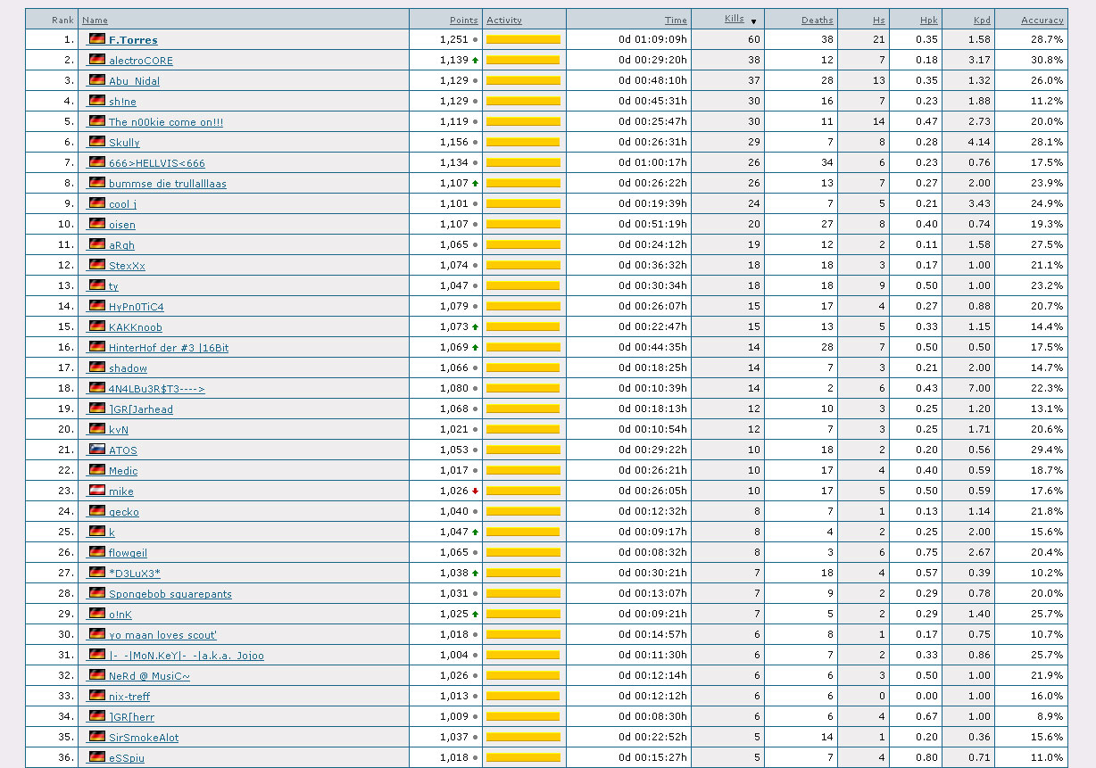
Task: Click green up arrow beside KAKKnoob's points
Action: [475, 327]
